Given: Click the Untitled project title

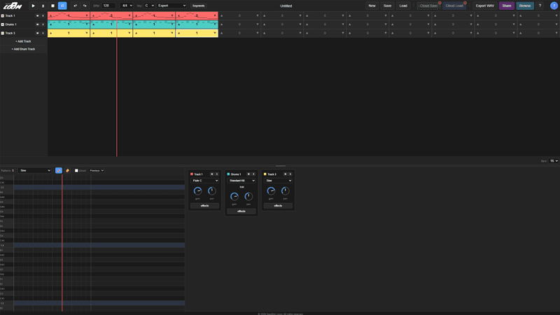Looking at the screenshot, I should [286, 6].
